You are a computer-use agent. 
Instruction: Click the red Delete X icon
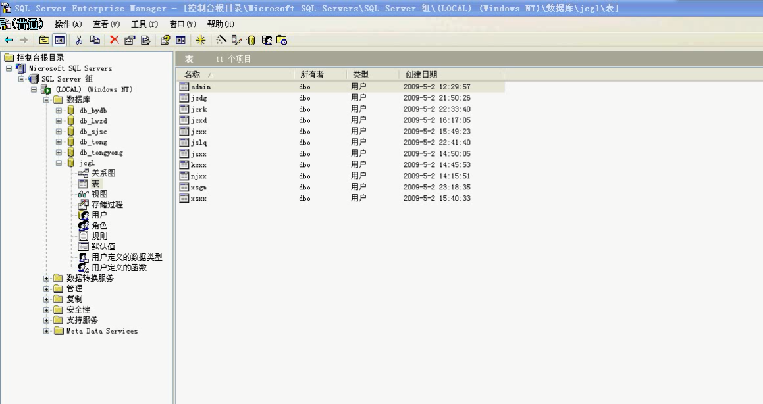pos(115,40)
